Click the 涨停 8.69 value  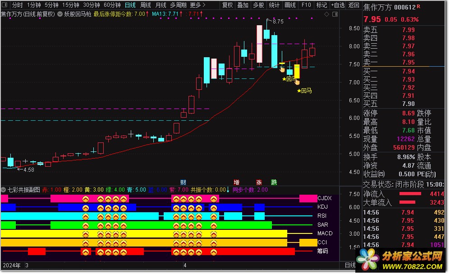[408, 113]
